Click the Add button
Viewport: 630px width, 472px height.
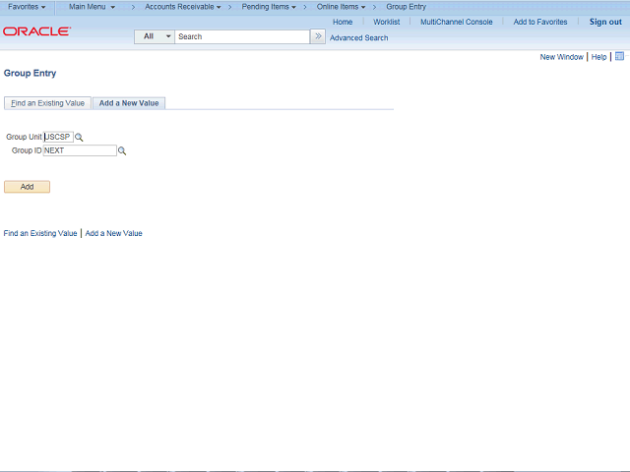tap(27, 187)
